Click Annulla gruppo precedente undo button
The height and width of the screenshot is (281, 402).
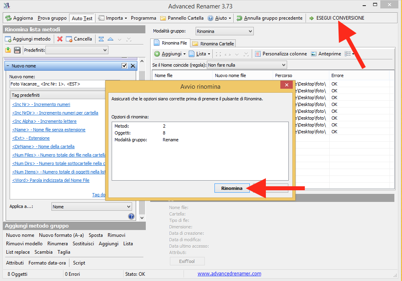click(x=269, y=18)
